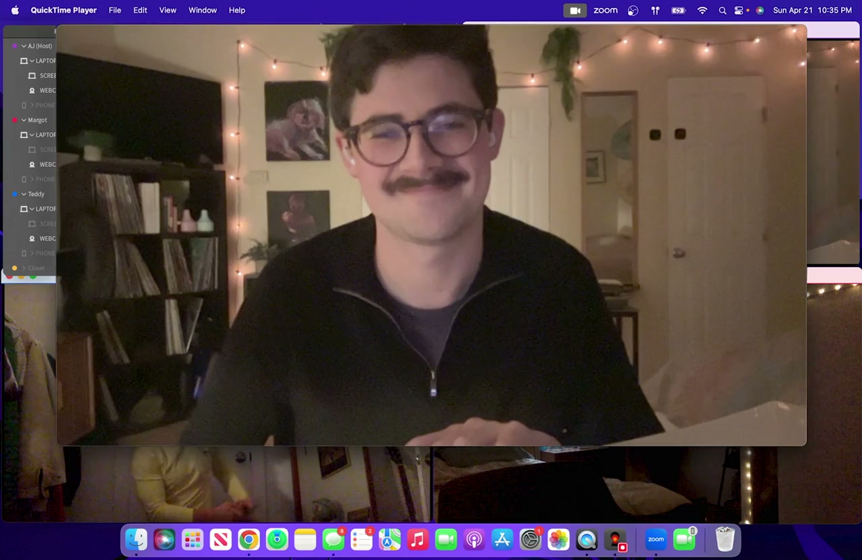Open the Apple menu
Screen dimensions: 862x560
15,10
